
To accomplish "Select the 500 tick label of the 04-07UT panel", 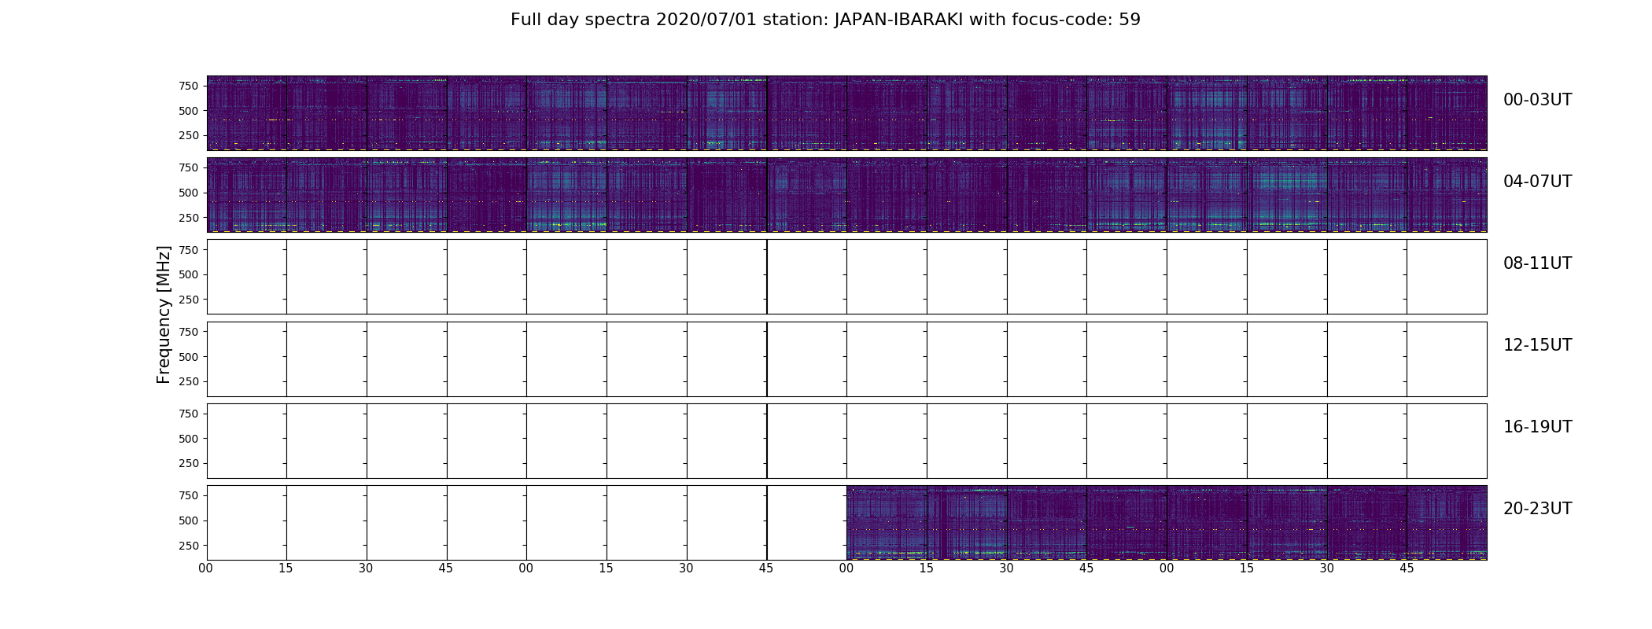I will [x=189, y=193].
